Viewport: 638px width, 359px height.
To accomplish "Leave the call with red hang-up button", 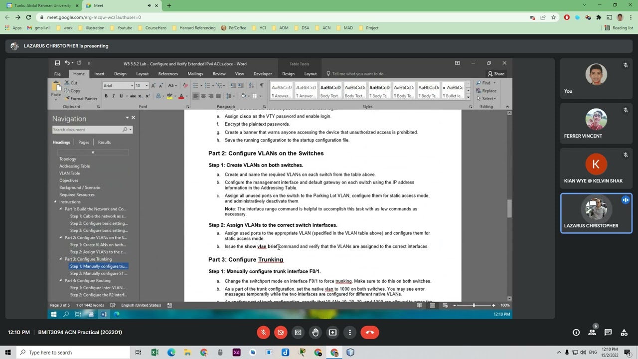I will pyautogui.click(x=370, y=333).
